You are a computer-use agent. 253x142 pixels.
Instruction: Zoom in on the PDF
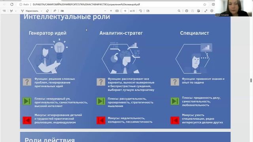(111, 11)
